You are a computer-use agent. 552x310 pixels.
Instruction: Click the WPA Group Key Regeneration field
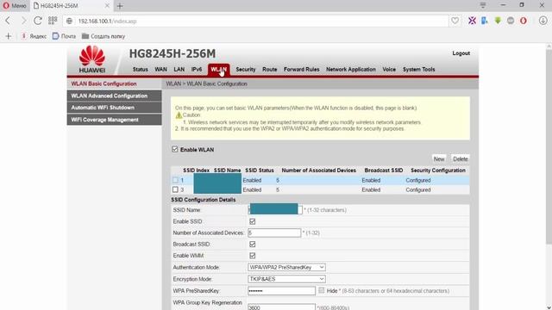pos(282,307)
